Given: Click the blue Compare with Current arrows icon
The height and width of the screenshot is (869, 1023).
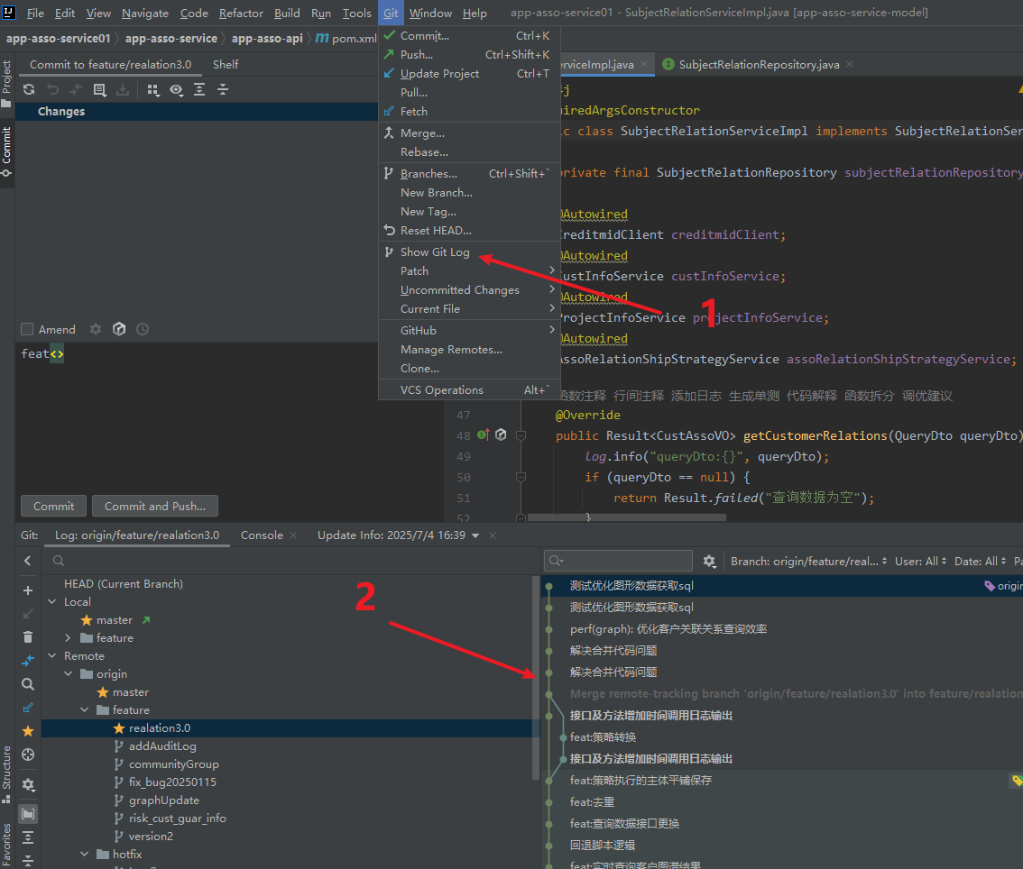Looking at the screenshot, I should coord(28,661).
